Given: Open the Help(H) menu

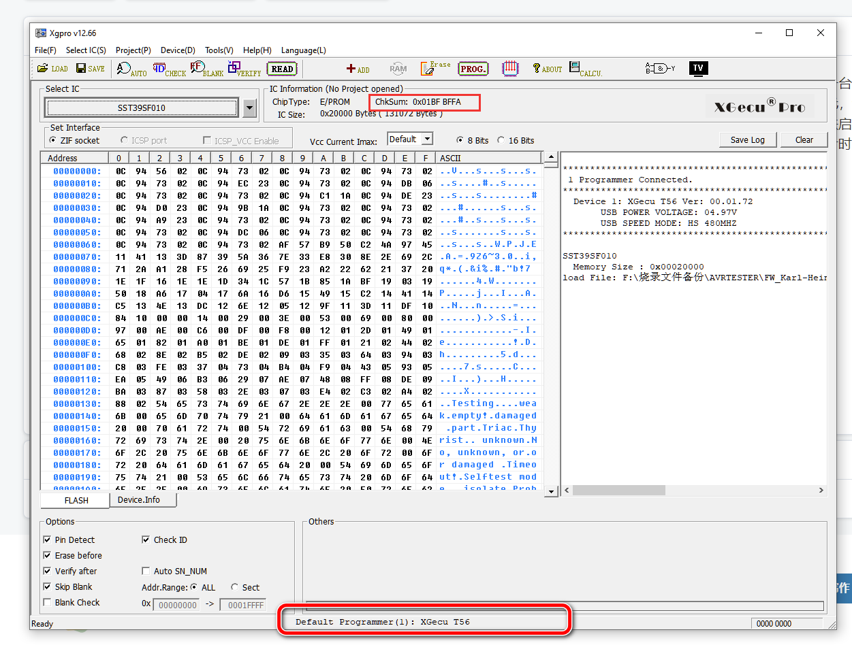Looking at the screenshot, I should tap(257, 50).
